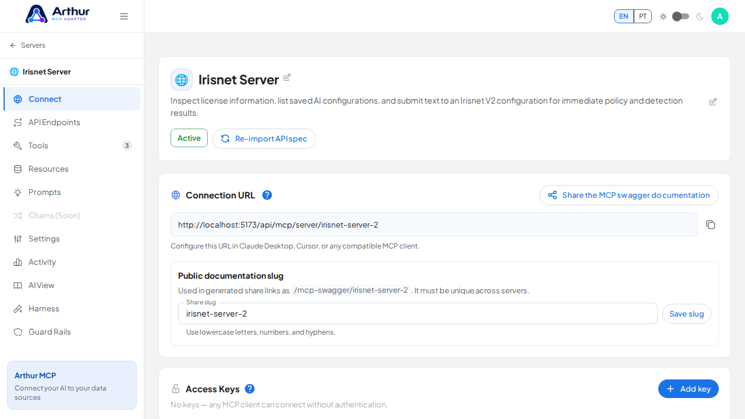Screen dimensions: 745x419
Task: Click the Share slug input field
Action: tap(418, 314)
